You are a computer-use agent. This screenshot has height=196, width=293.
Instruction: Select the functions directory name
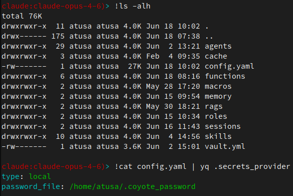[x=225, y=76]
